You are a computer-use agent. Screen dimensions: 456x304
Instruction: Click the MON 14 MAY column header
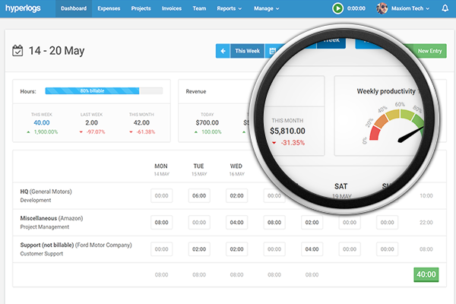tap(161, 169)
